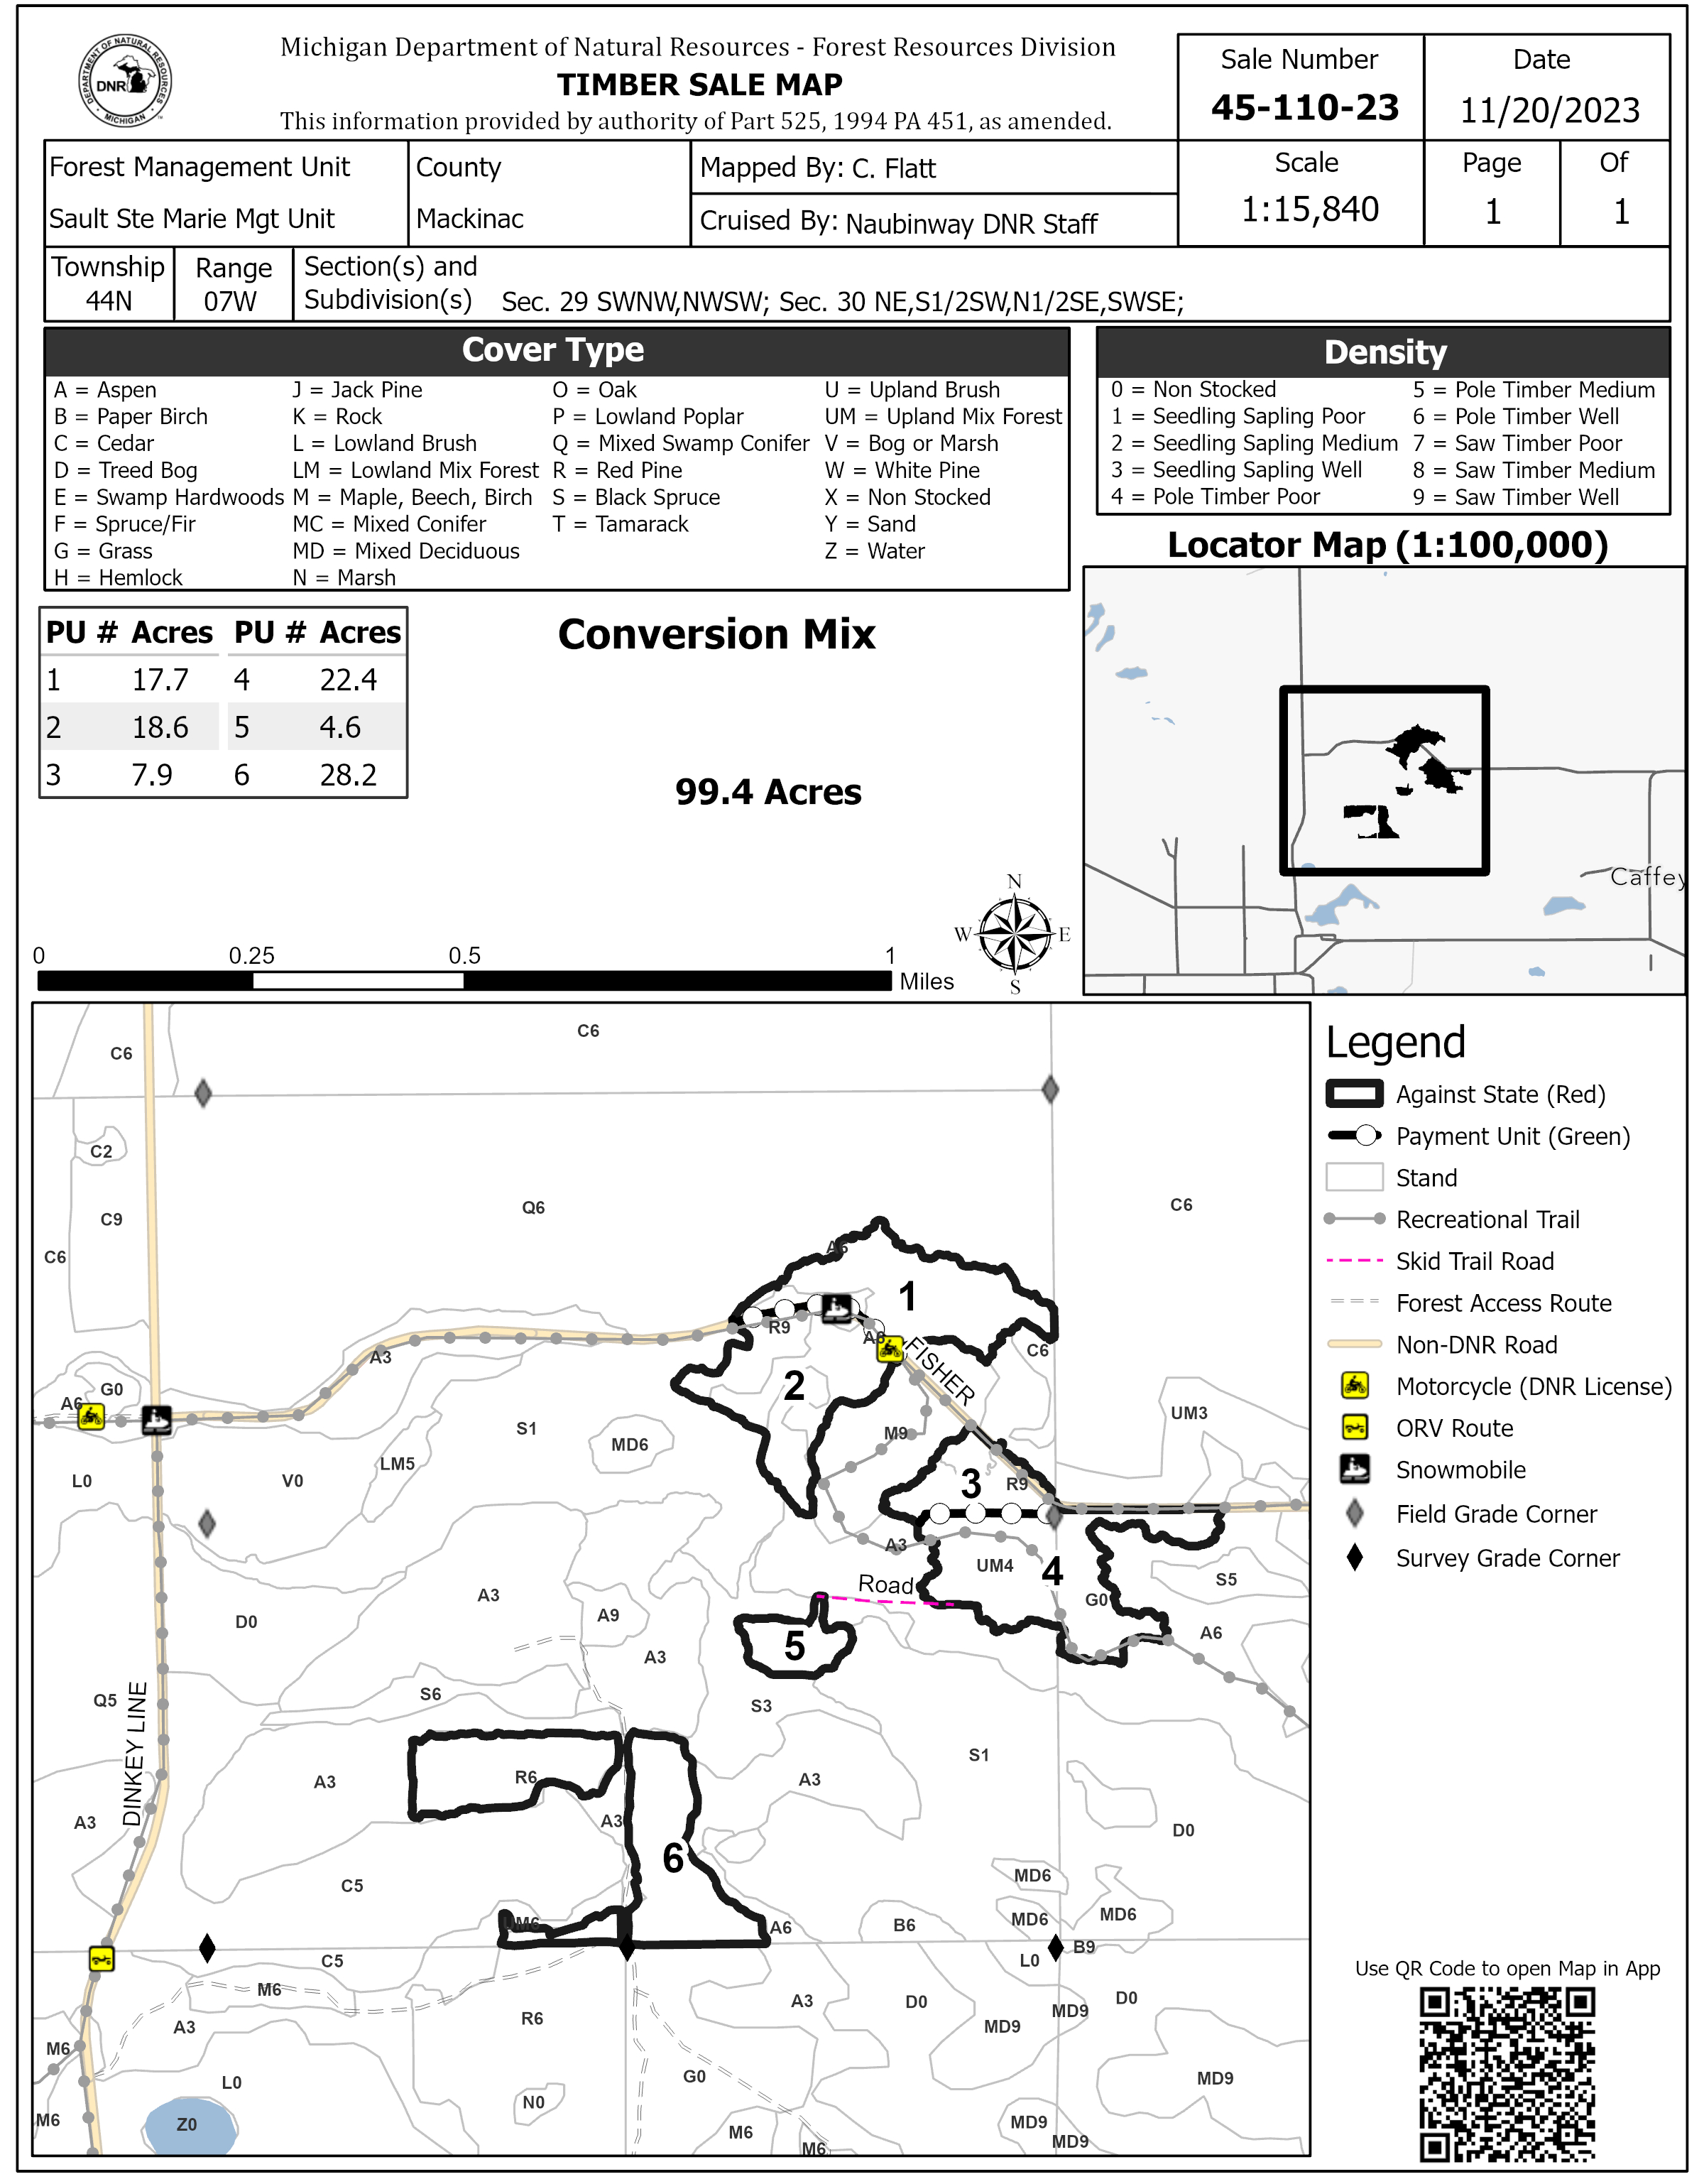The width and height of the screenshot is (1704, 2184).
Task: Click the Michigan DNR logo
Action: click(x=125, y=81)
